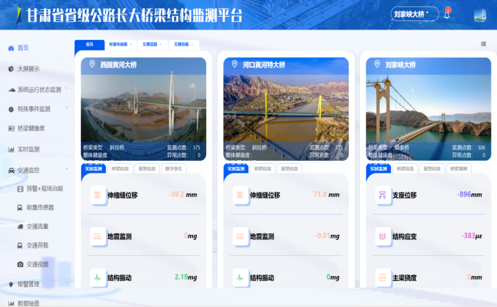Click location pin on 刘家峡大桥 card
Screen dimensions: 497x307
[377, 64]
